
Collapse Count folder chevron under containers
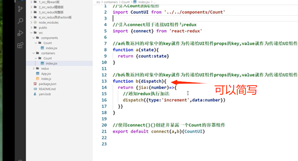pos(36,58)
